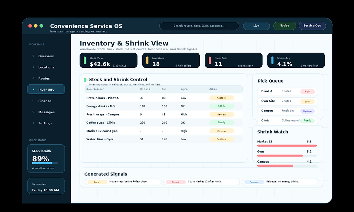Open the Plant A pick queue entry
The width and height of the screenshot is (354, 212).
tap(288, 92)
